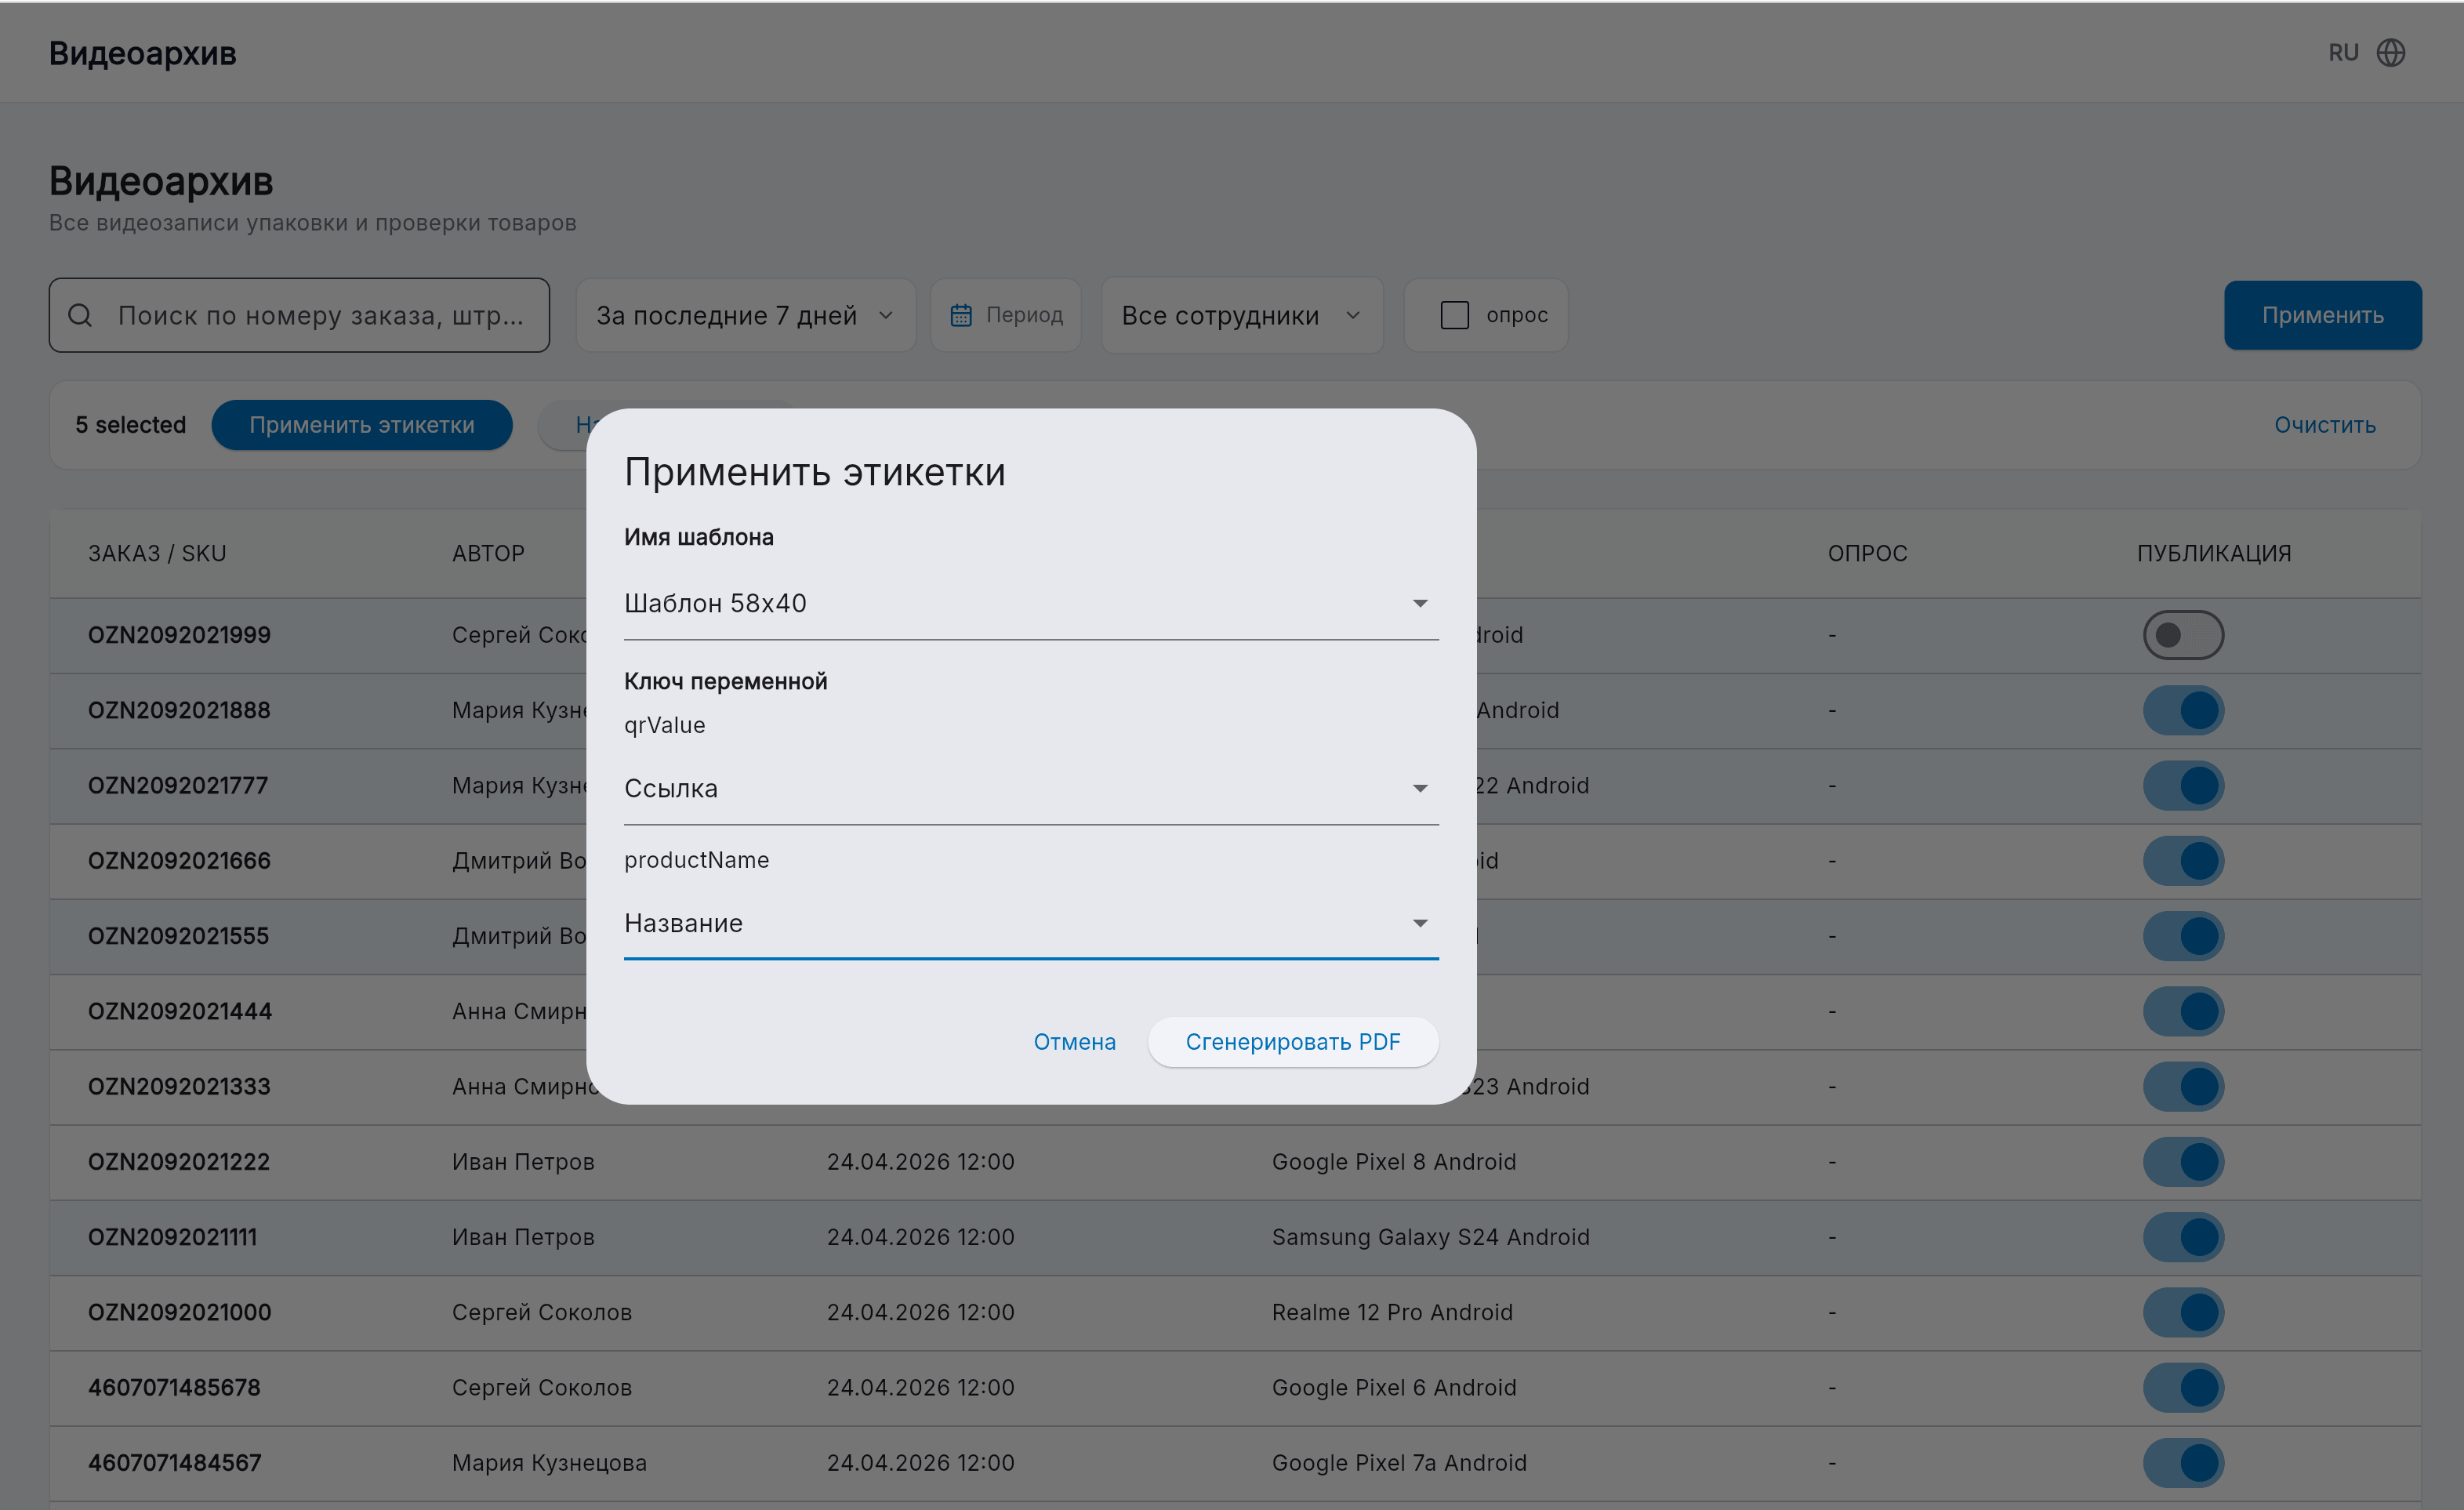Image resolution: width=2464 pixels, height=1510 pixels.
Task: Click SKU 4607071484567
Action: click(174, 1462)
